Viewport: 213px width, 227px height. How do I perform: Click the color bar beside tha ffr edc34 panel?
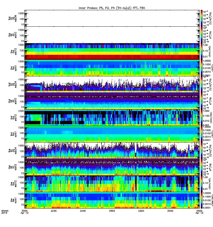coord(202,18)
